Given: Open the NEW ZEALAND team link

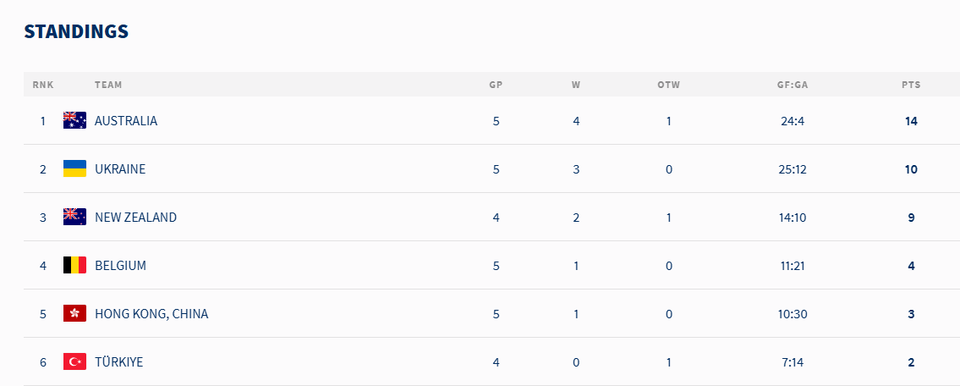Looking at the screenshot, I should (136, 217).
